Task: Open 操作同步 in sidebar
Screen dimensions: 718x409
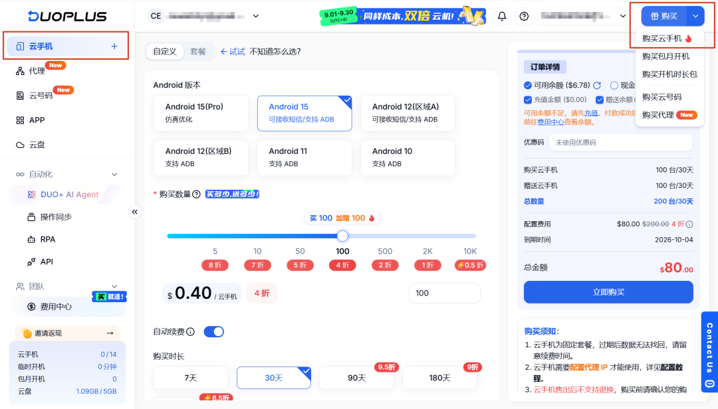Action: [x=56, y=217]
